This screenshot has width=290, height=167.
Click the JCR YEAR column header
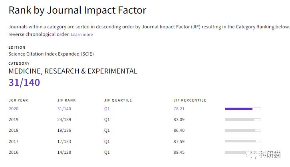[x=18, y=100]
